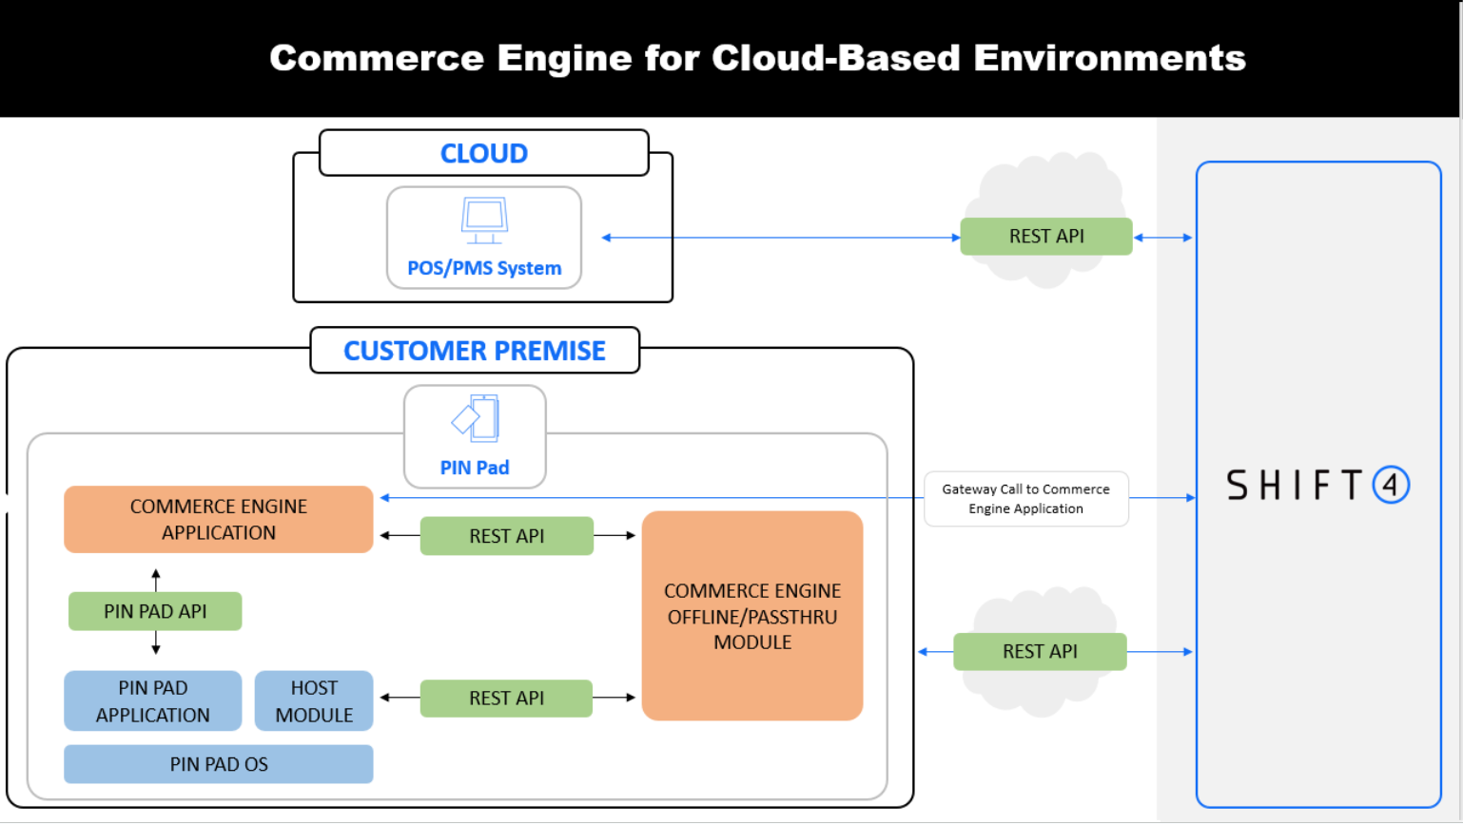Click REST API box right of HOST MODULE
1463x824 pixels.
[506, 699]
